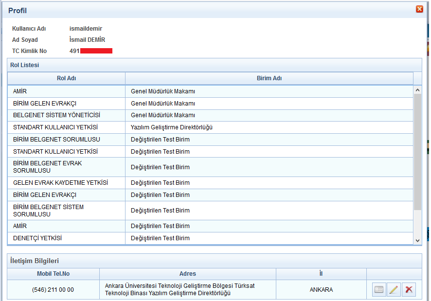Click the ANKARA city cell
The width and height of the screenshot is (431, 301).
click(x=321, y=290)
